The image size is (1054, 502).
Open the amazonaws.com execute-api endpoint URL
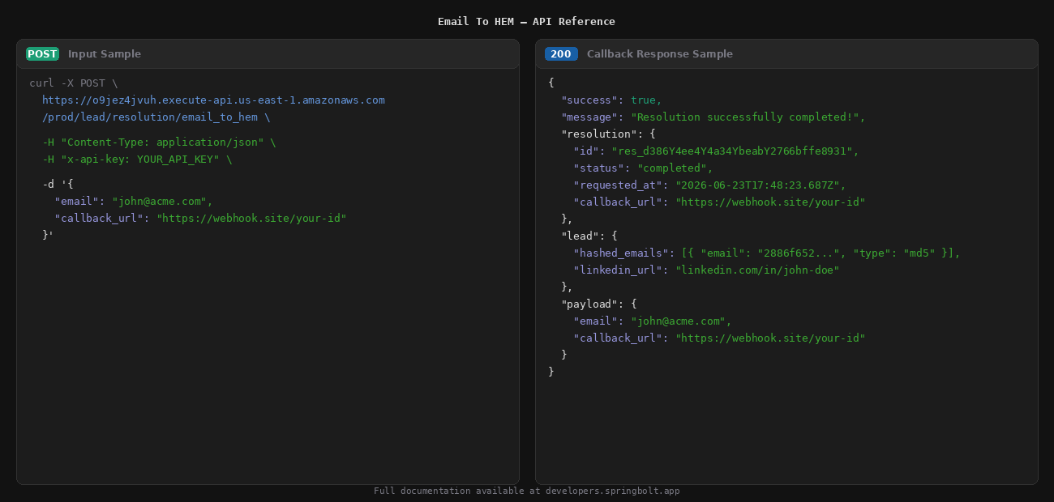tap(213, 100)
